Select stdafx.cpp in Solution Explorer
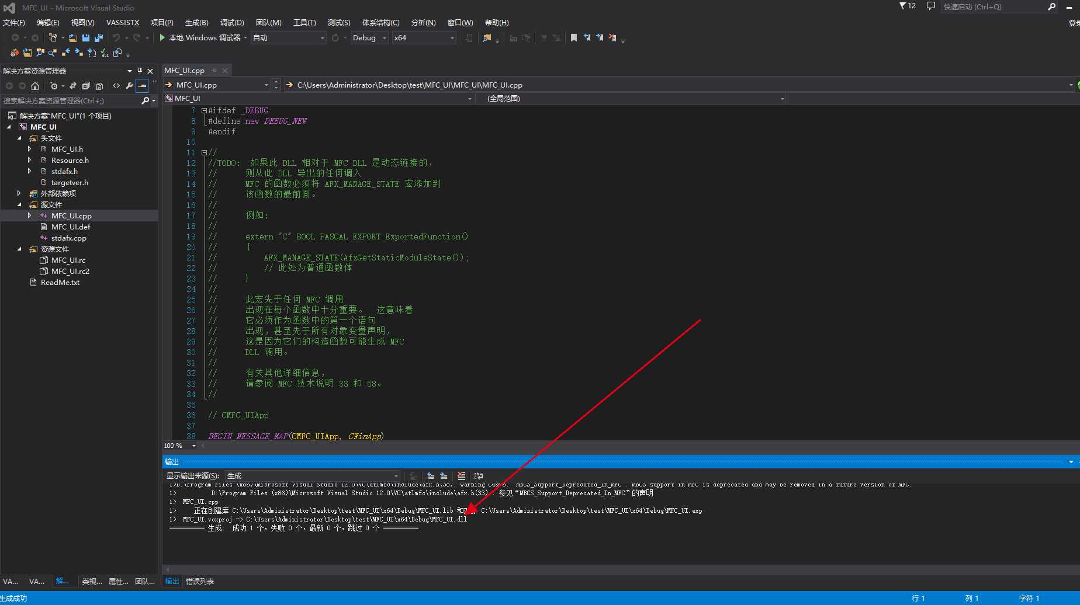The height and width of the screenshot is (605, 1080). point(69,238)
